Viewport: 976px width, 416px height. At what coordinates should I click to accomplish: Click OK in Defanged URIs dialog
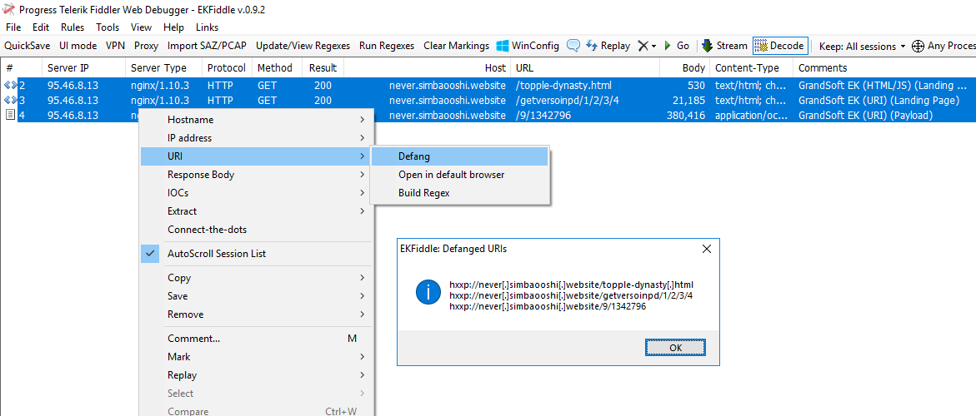coord(675,348)
